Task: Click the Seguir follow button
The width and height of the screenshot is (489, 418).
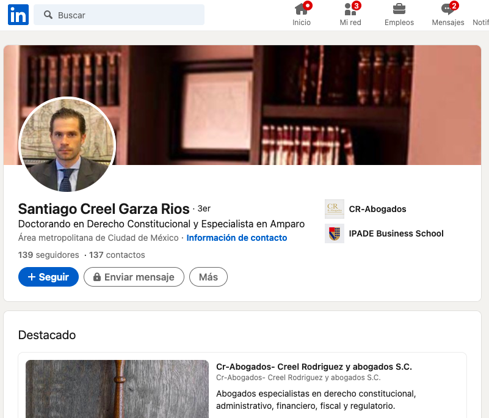Action: coord(48,277)
